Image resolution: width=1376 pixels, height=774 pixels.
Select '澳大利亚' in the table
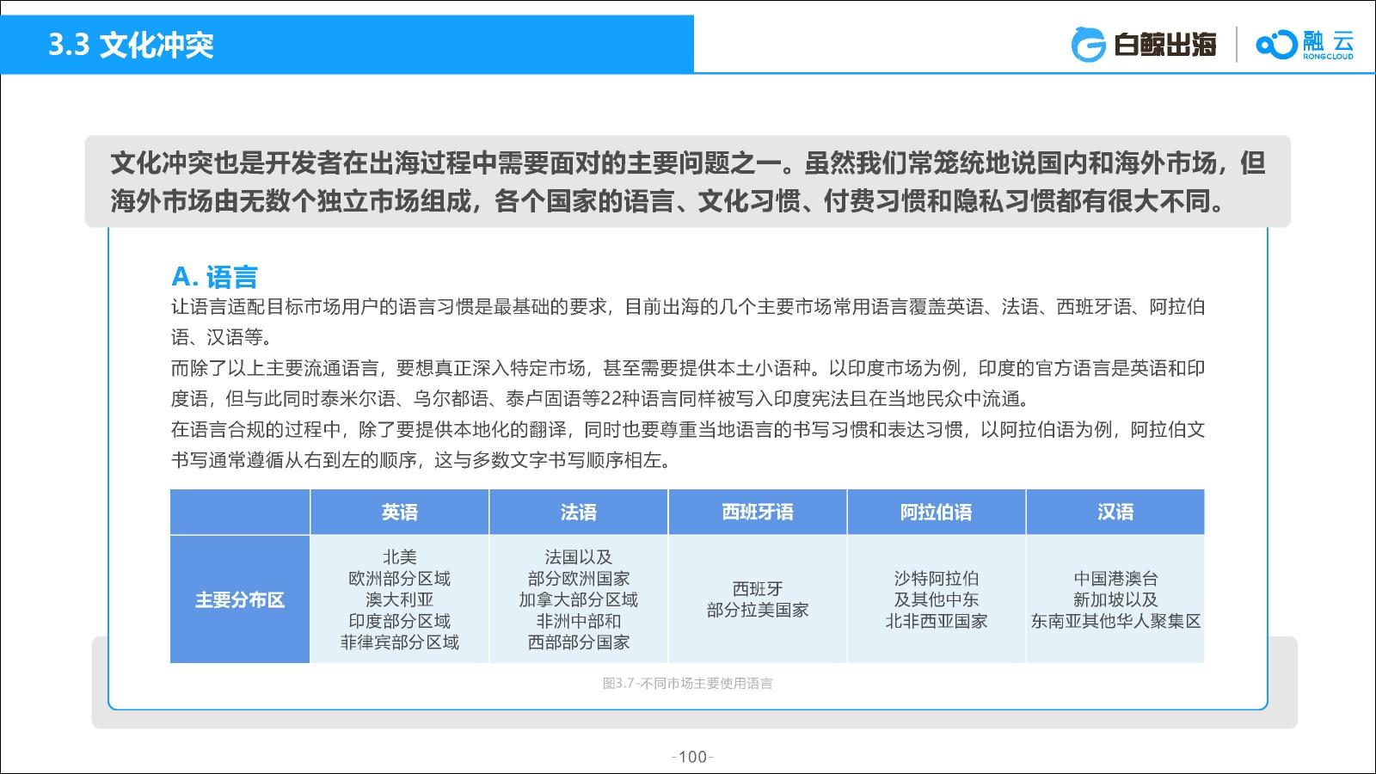pos(400,599)
